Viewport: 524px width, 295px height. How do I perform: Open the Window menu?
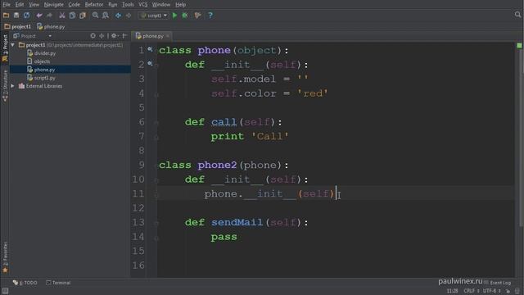(x=161, y=5)
